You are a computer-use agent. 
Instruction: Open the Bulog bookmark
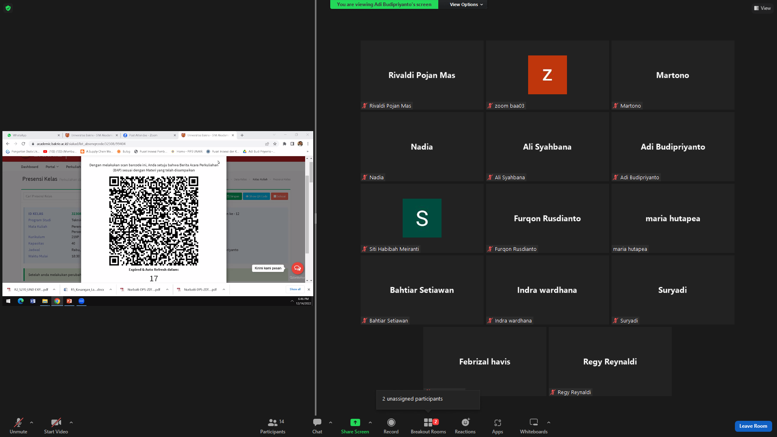pos(124,151)
